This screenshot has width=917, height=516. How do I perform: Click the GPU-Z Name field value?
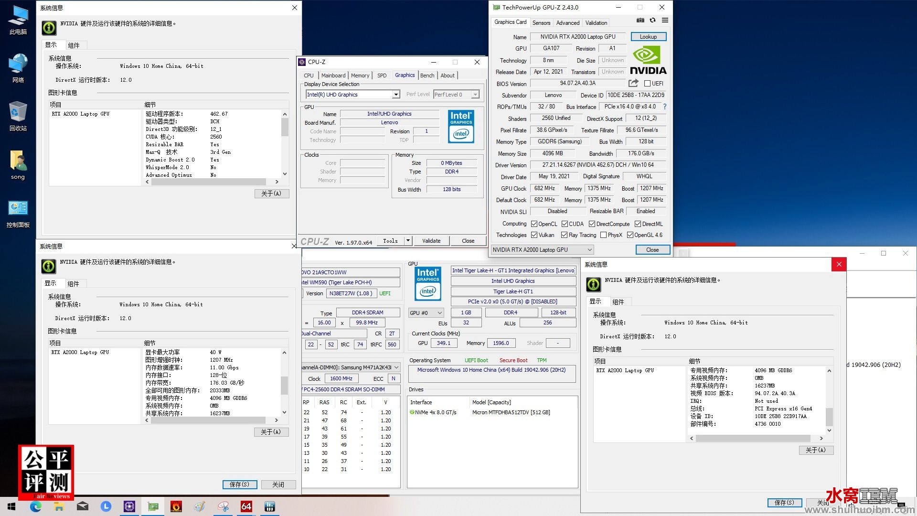click(x=578, y=37)
